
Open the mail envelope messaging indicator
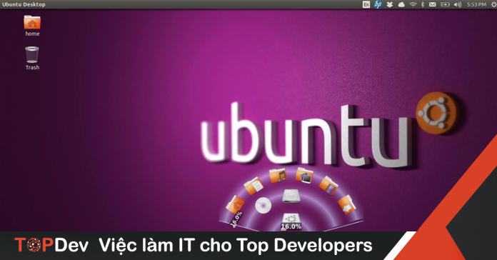point(432,4)
